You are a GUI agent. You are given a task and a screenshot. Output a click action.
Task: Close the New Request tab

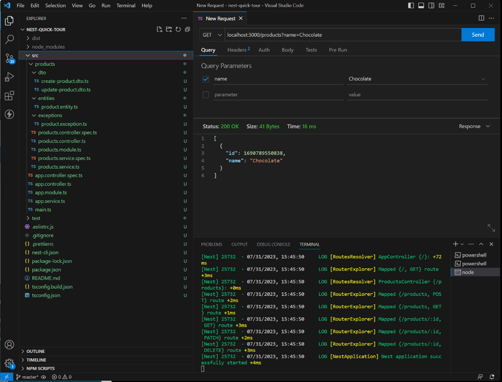241,18
